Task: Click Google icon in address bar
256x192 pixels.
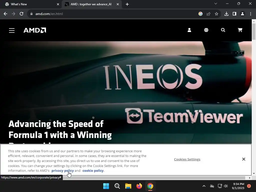Action: 200,14
